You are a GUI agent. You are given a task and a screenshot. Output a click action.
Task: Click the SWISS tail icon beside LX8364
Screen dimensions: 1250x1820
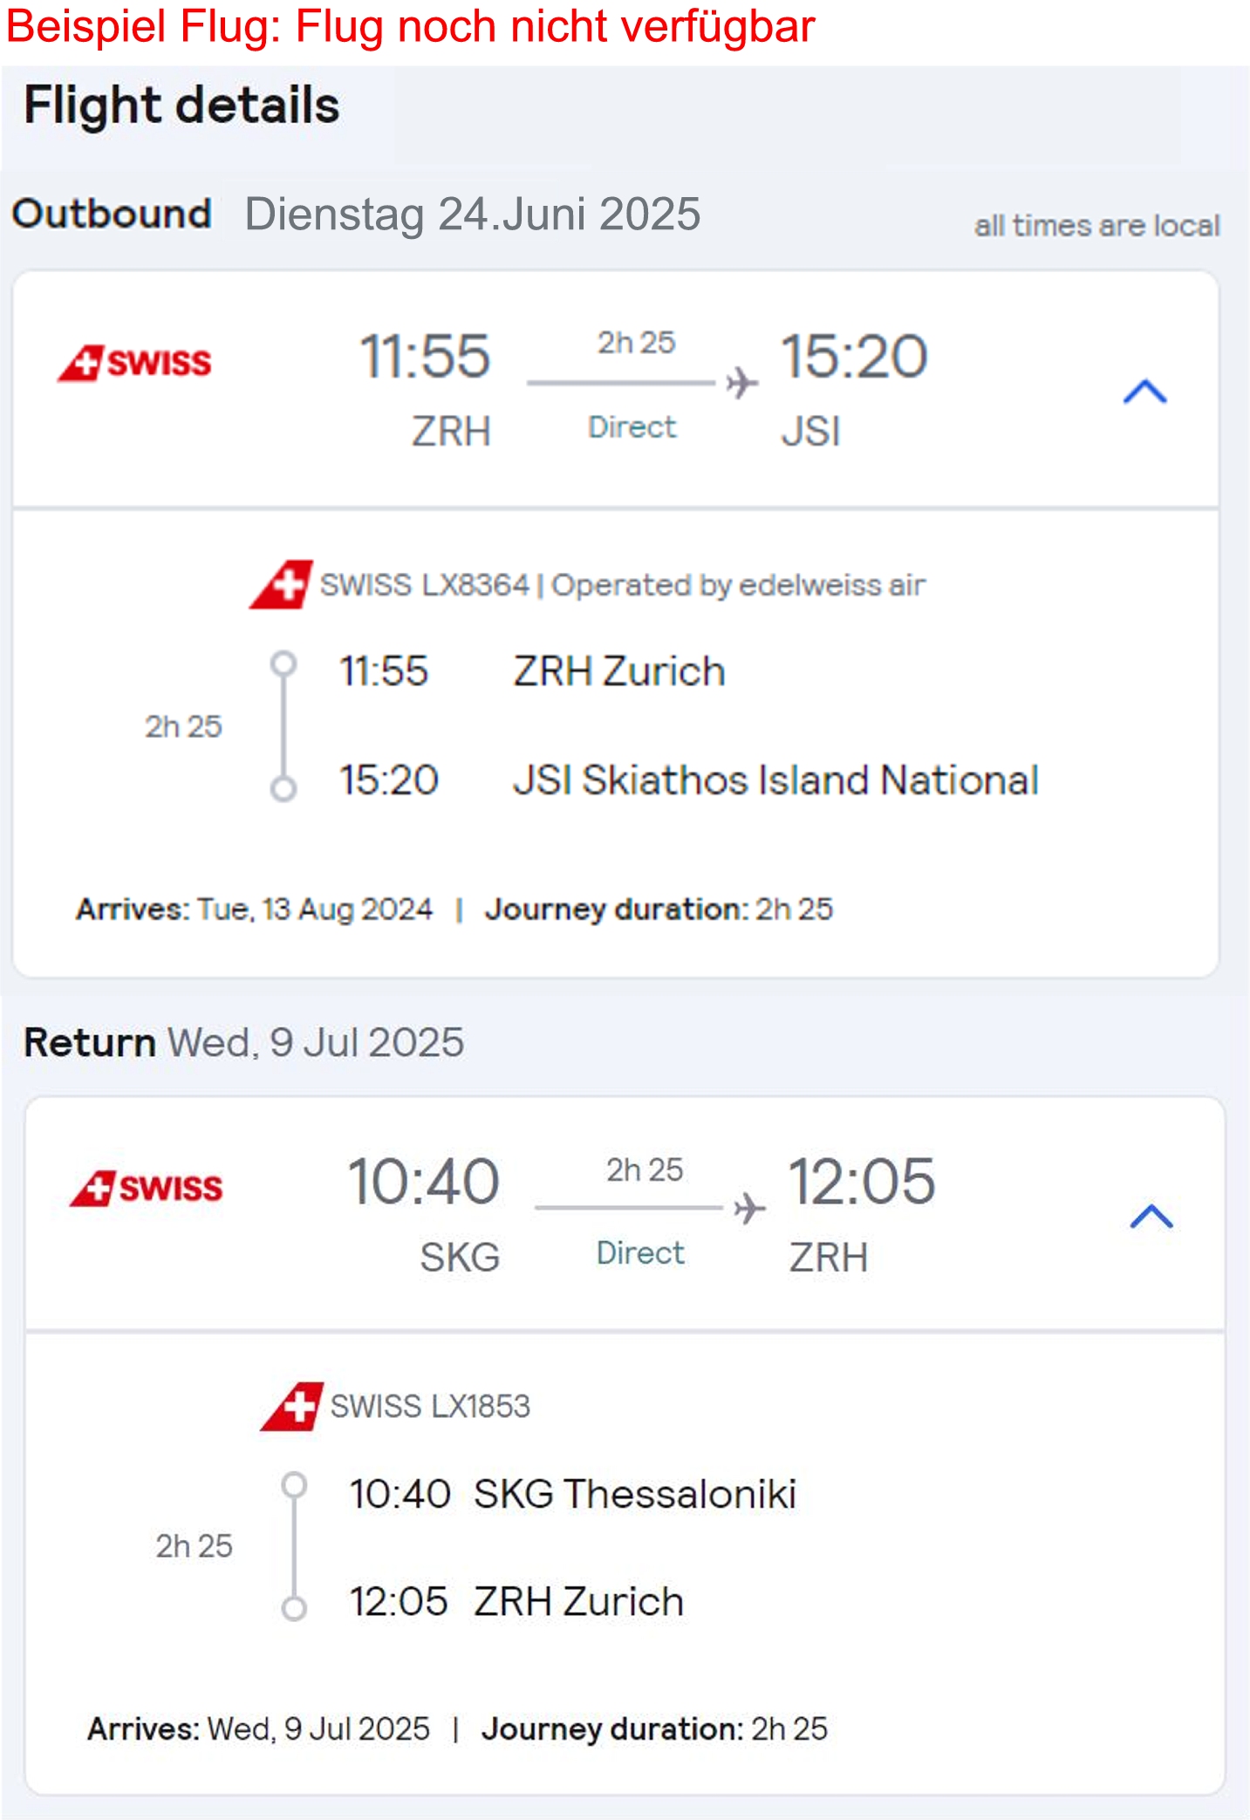click(281, 584)
